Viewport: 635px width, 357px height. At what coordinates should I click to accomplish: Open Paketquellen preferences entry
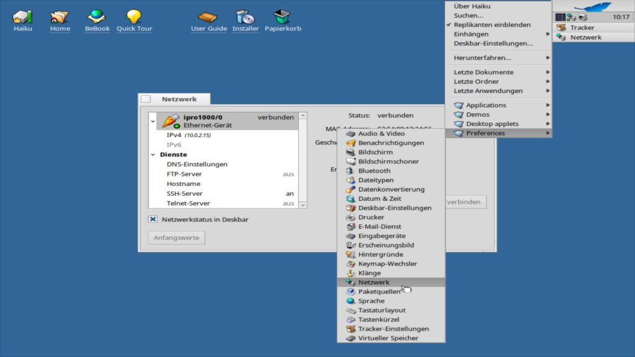point(391,292)
